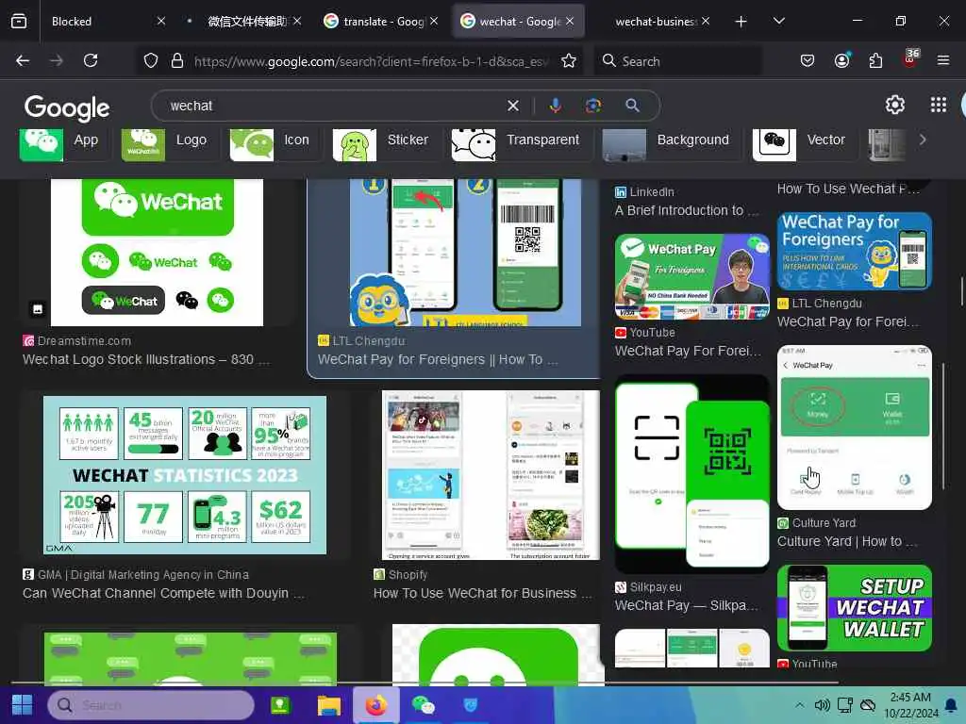Open notifications bell in taskbar
The width and height of the screenshot is (966, 724).
[951, 705]
